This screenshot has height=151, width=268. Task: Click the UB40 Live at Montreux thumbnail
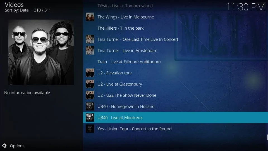click(x=90, y=117)
